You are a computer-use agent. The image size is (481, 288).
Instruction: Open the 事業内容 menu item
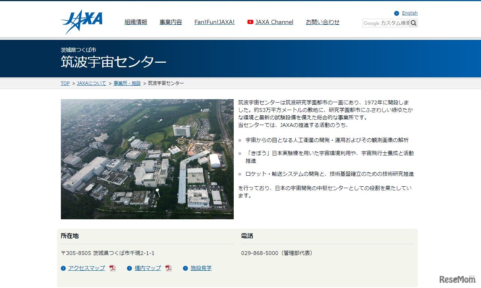pos(171,22)
